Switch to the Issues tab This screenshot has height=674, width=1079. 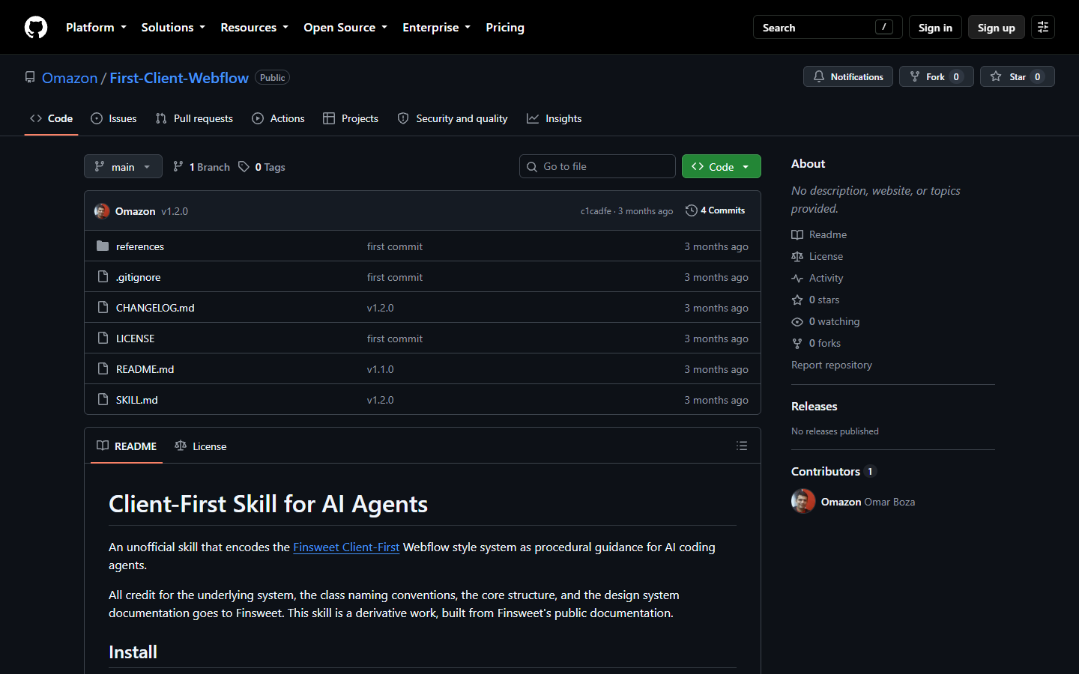pos(114,118)
